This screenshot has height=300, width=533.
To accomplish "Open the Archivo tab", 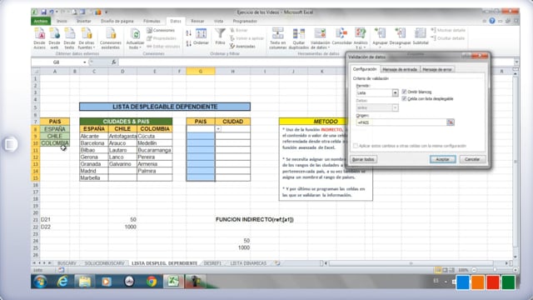I will (x=41, y=21).
